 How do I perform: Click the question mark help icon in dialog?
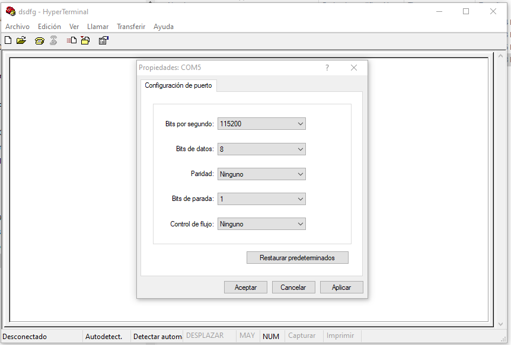pos(327,68)
